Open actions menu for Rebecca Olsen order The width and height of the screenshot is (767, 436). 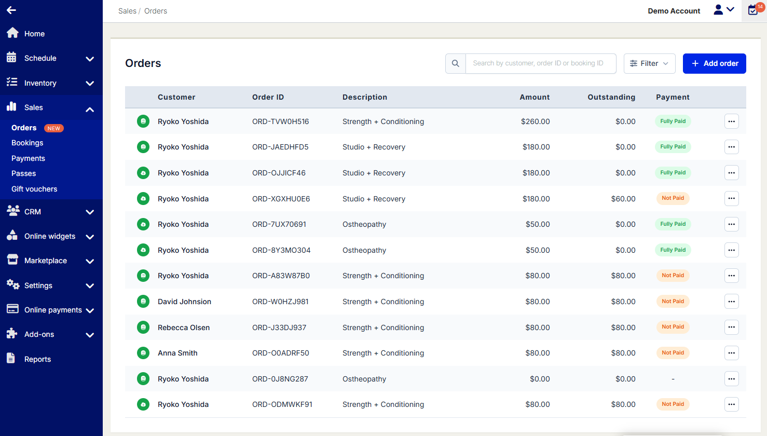732,327
